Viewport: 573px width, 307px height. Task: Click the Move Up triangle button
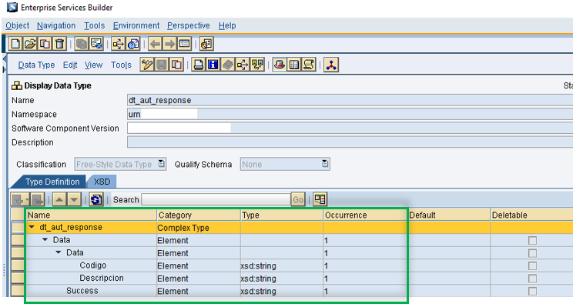(x=59, y=200)
